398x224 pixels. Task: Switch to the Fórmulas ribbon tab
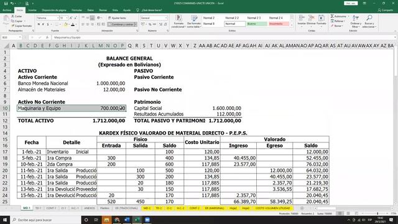(x=76, y=10)
